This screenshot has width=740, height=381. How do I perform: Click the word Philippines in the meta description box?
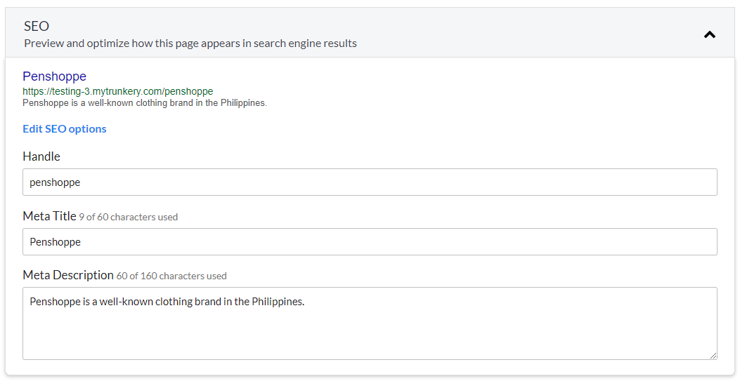[x=278, y=302]
